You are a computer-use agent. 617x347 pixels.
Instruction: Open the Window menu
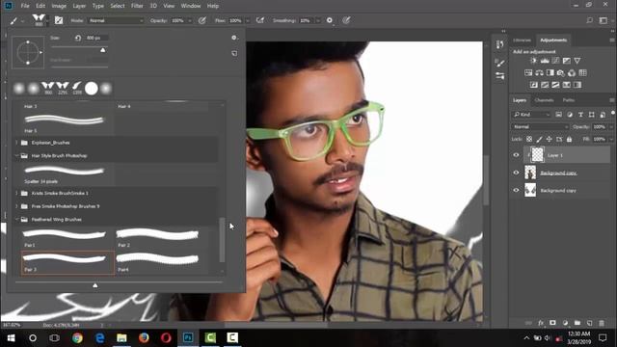[x=191, y=6]
